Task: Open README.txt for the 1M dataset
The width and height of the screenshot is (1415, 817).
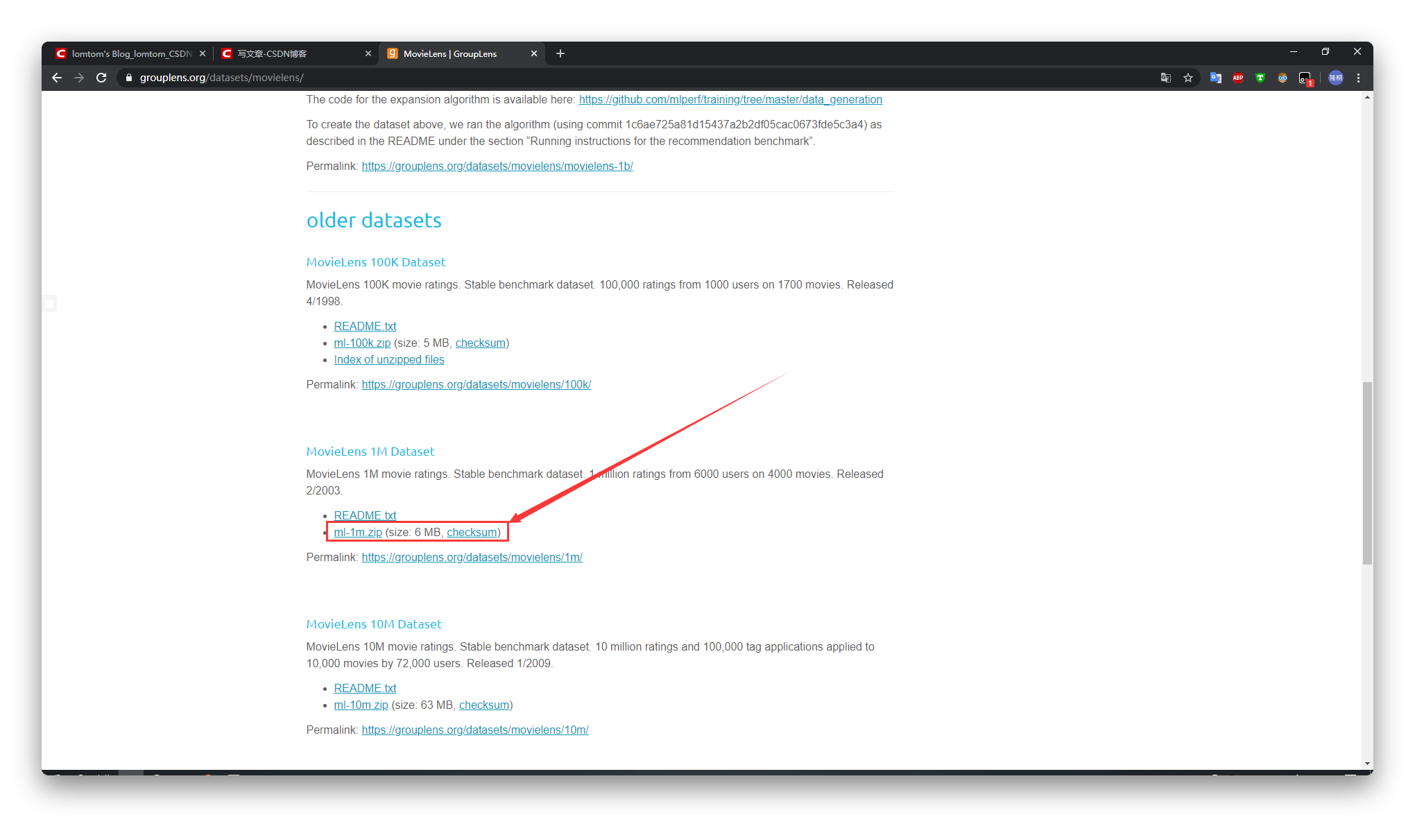Action: tap(365, 516)
